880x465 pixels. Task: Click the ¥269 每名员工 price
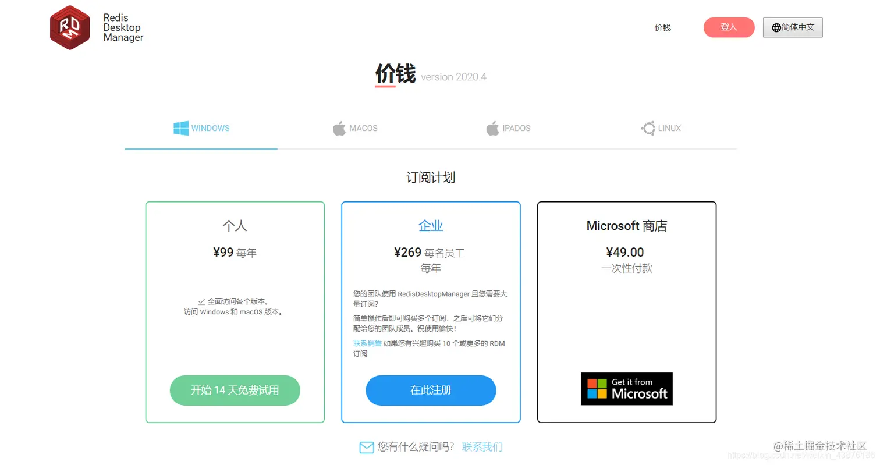click(430, 253)
